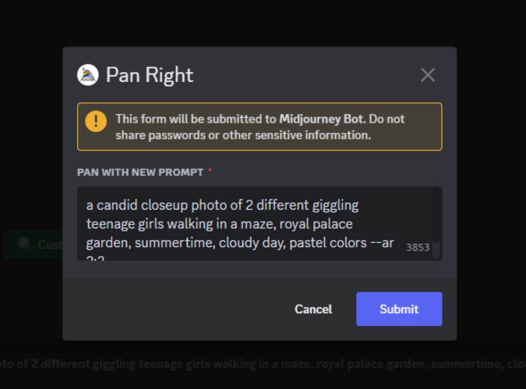The image size is (526, 389).
Task: Click the dark backdrop above the dialog
Action: pos(263,22)
